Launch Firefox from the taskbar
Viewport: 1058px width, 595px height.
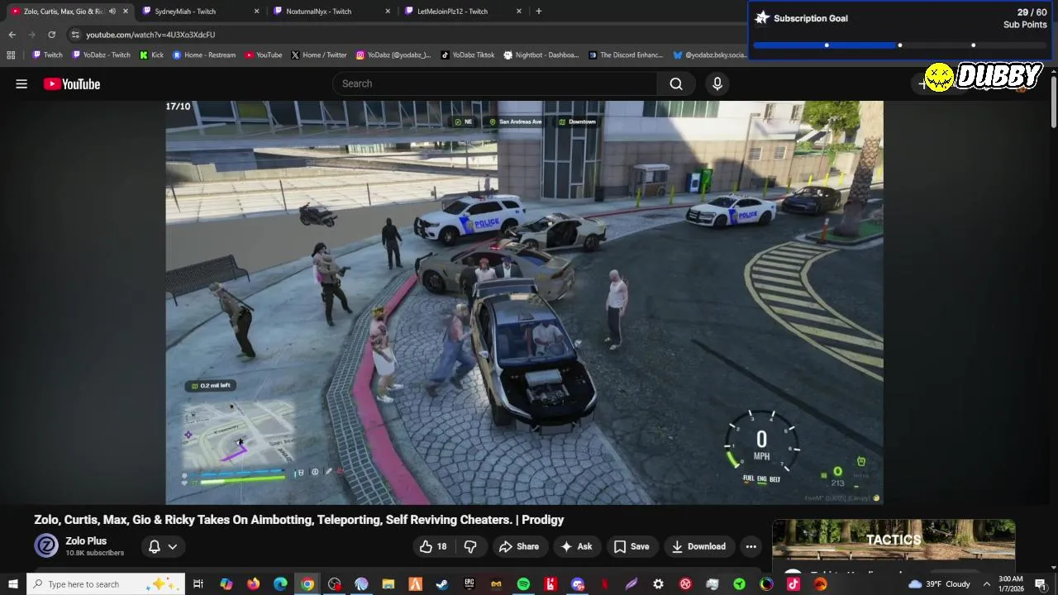(x=253, y=584)
